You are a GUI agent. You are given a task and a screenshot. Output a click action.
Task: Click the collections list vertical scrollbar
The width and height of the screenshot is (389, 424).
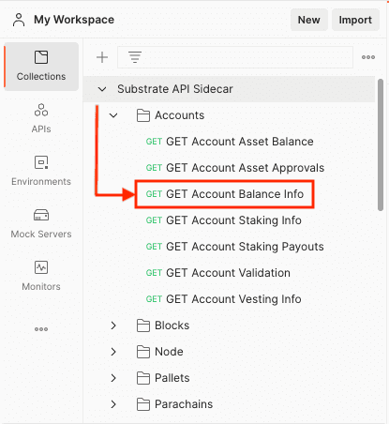[x=381, y=145]
